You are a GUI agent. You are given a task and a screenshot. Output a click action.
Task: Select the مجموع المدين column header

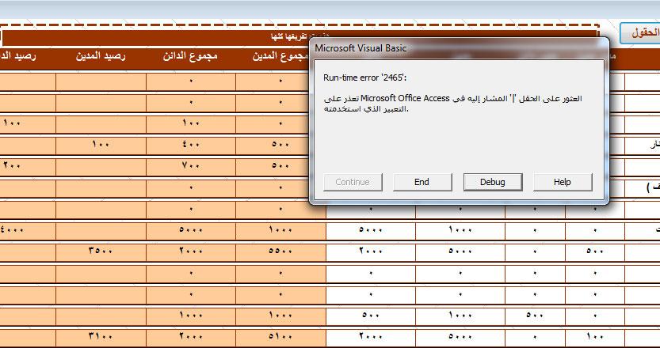[x=280, y=57]
